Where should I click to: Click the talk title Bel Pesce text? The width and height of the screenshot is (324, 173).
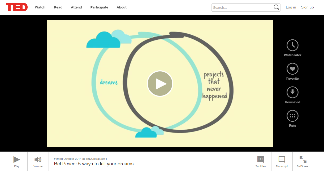(x=94, y=164)
